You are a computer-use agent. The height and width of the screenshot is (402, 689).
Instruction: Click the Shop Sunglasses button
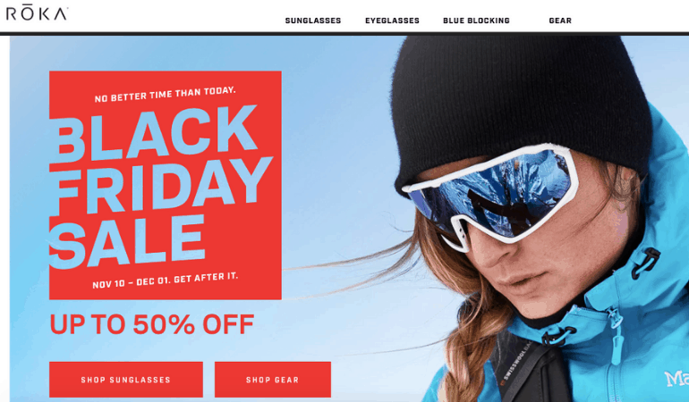tap(126, 380)
